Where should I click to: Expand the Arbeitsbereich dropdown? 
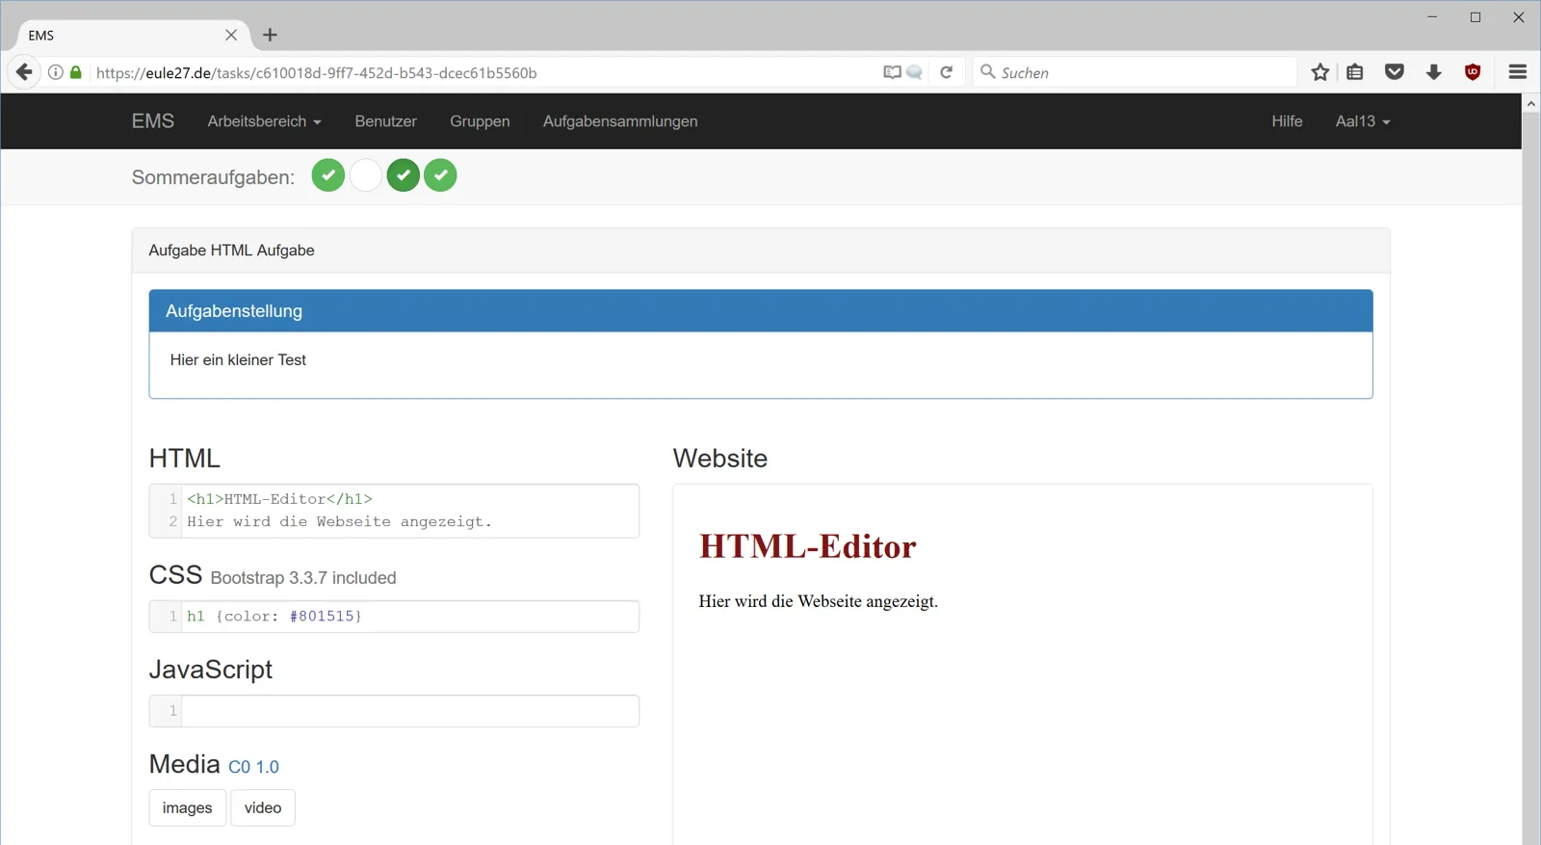[x=265, y=121]
